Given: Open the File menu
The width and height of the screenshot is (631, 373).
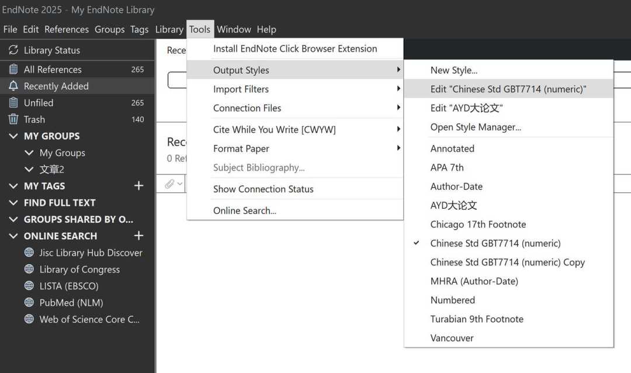Looking at the screenshot, I should [x=10, y=29].
